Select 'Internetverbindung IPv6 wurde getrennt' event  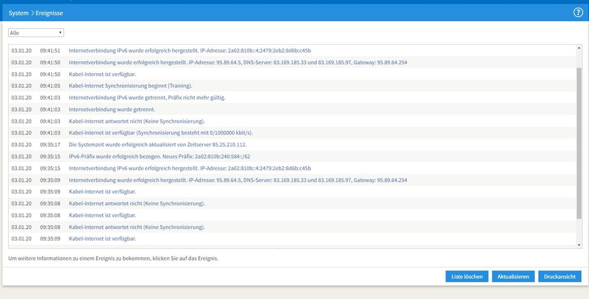292,97
